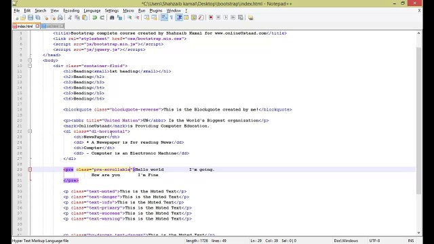The height and width of the screenshot is (244, 434).
Task: Open the Encoding menu
Action: [x=71, y=11]
